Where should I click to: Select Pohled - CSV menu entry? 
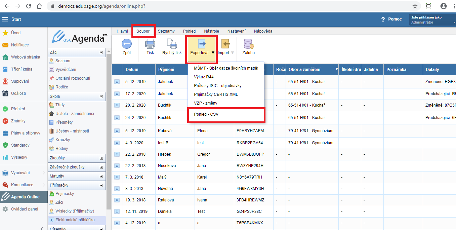pyautogui.click(x=206, y=114)
